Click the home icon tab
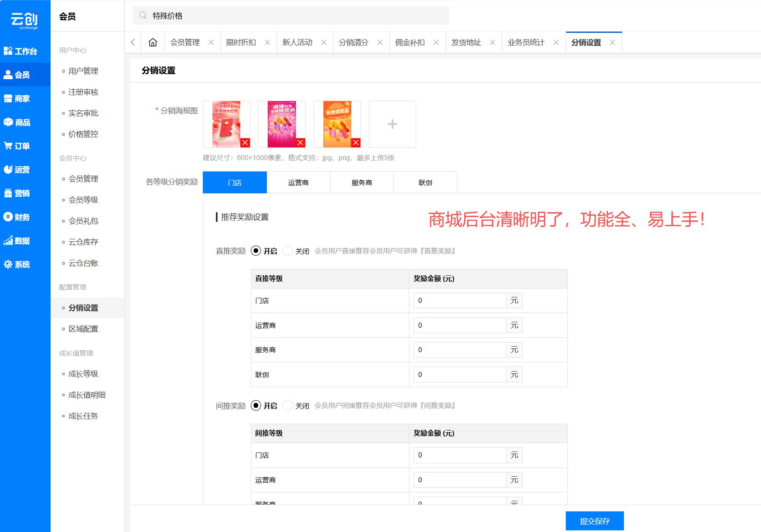The height and width of the screenshot is (532, 761). [x=153, y=43]
